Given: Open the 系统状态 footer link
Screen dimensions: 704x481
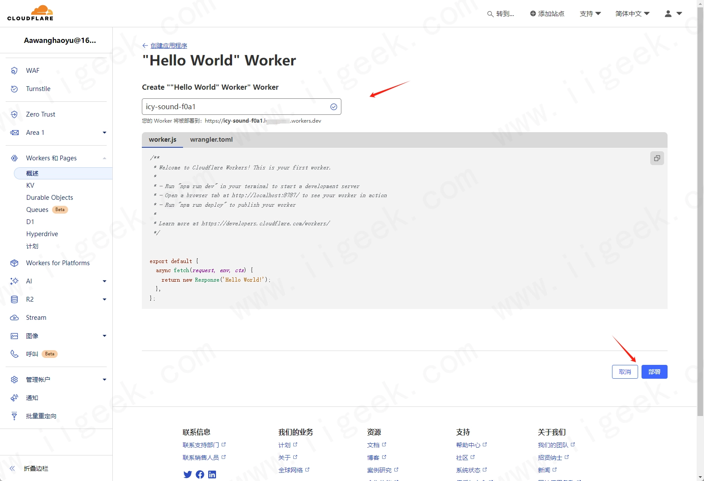Looking at the screenshot, I should [472, 470].
